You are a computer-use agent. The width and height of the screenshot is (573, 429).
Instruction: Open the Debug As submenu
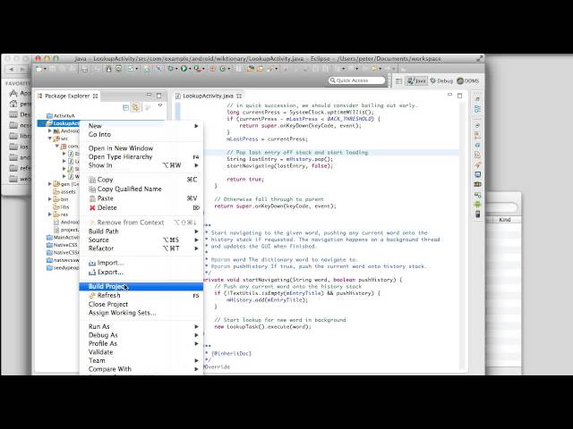[141, 335]
